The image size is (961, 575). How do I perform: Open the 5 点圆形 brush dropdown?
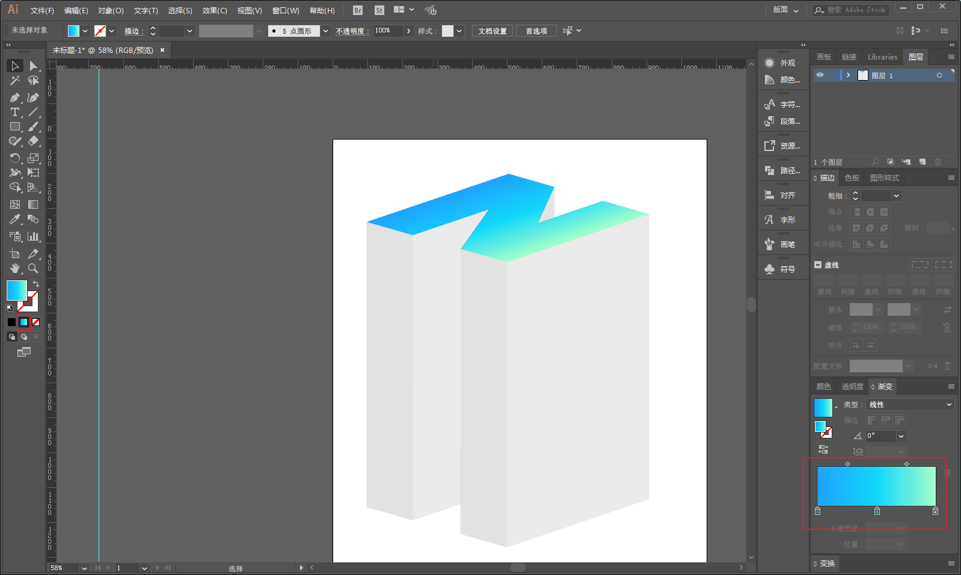coord(325,31)
